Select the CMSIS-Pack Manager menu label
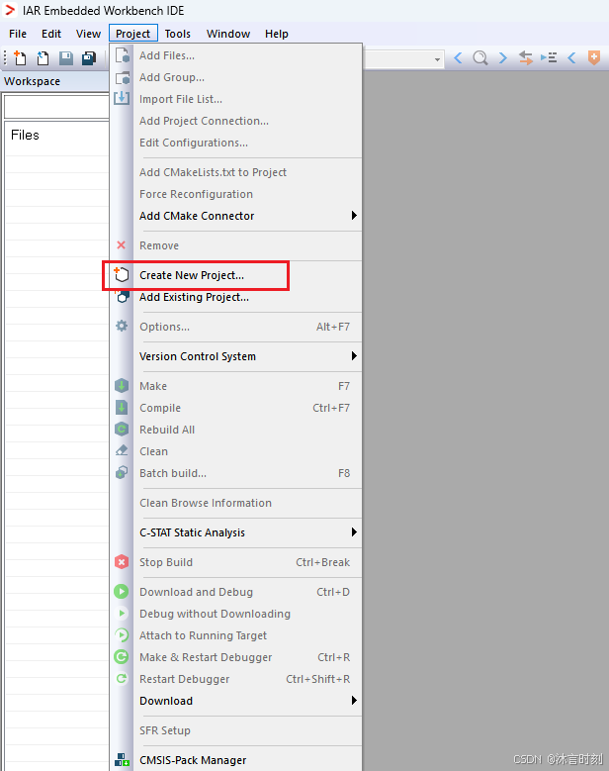 click(x=193, y=760)
